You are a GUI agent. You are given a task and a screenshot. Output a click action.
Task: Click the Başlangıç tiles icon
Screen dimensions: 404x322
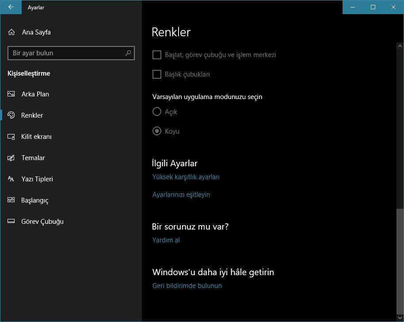pos(11,200)
